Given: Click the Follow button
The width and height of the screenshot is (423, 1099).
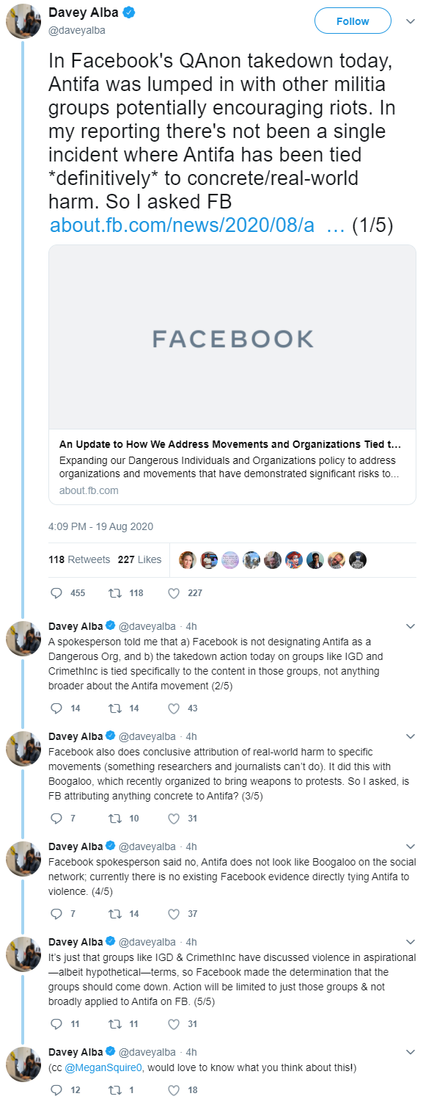Looking at the screenshot, I should click(x=353, y=21).
